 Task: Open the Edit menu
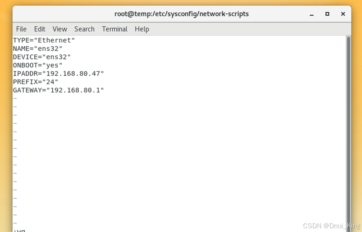point(39,29)
